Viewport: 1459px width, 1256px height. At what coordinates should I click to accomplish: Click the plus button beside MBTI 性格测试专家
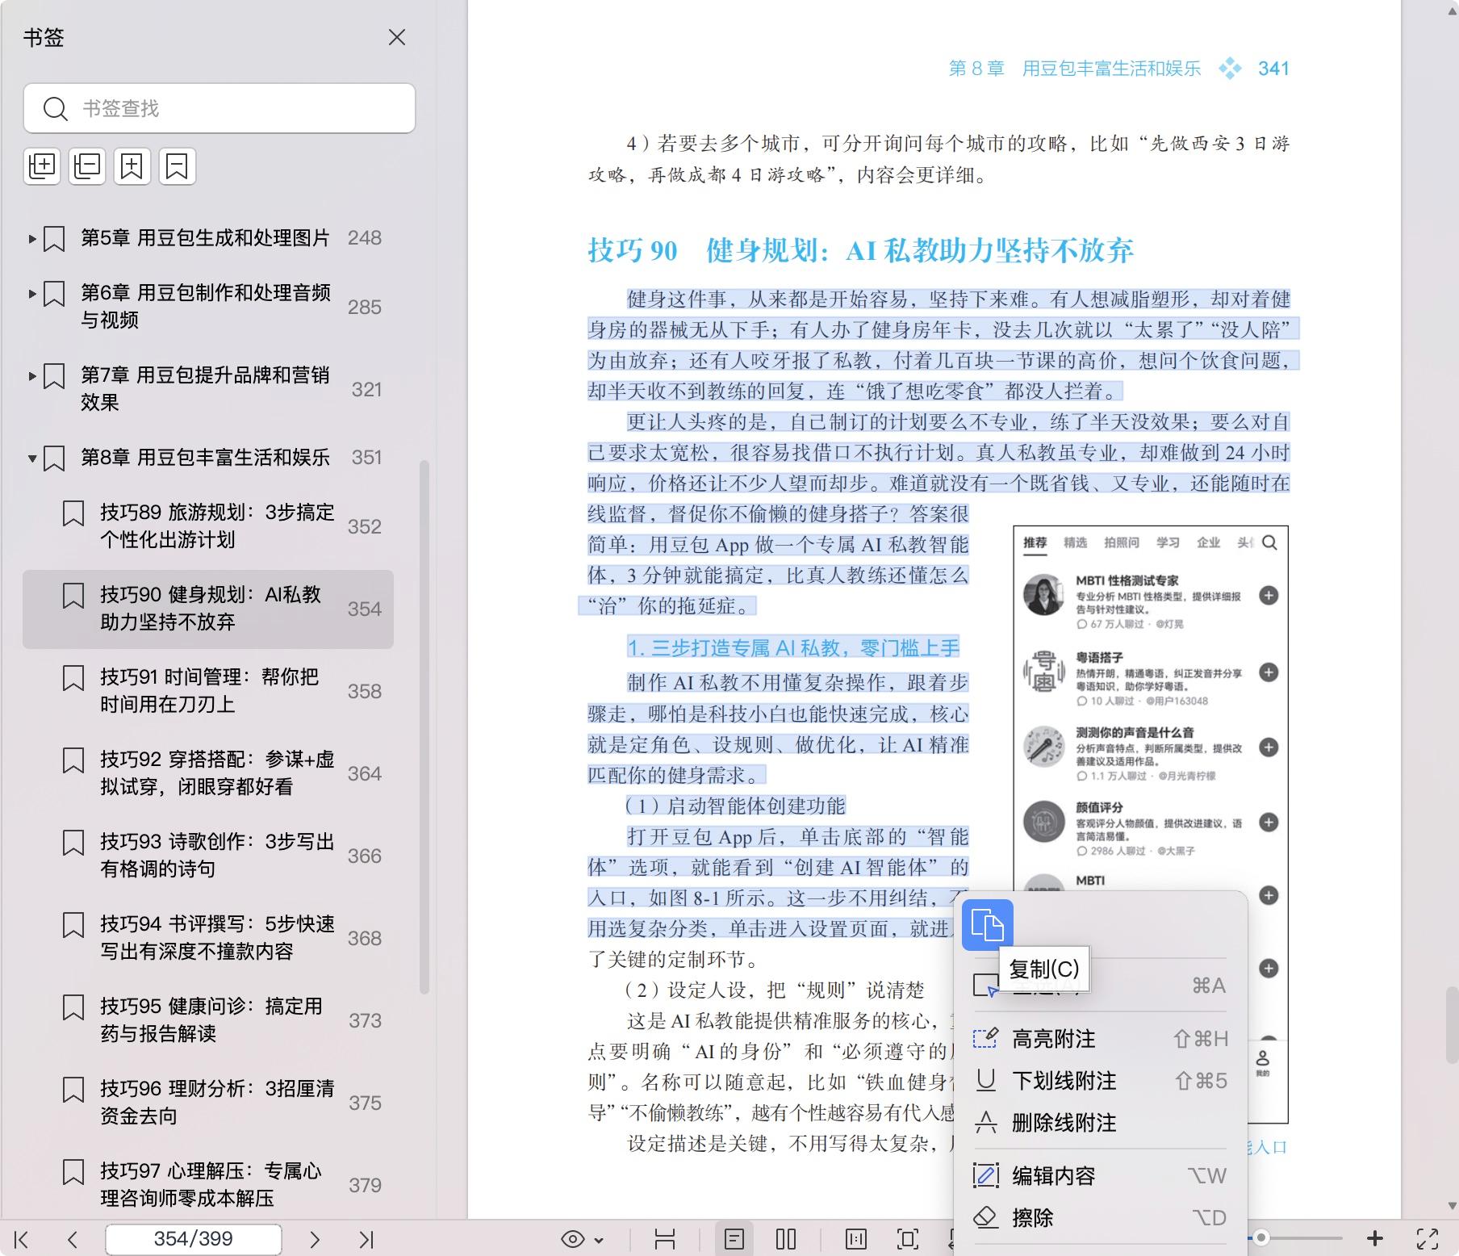click(x=1269, y=596)
